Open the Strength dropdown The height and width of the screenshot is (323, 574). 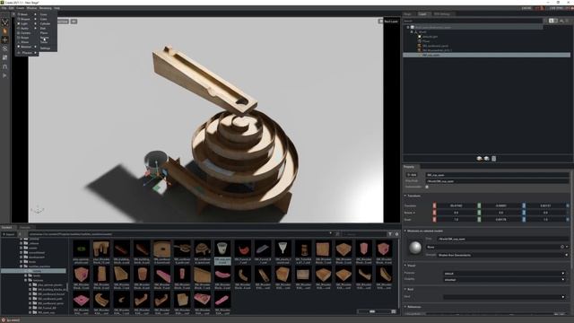(503, 255)
